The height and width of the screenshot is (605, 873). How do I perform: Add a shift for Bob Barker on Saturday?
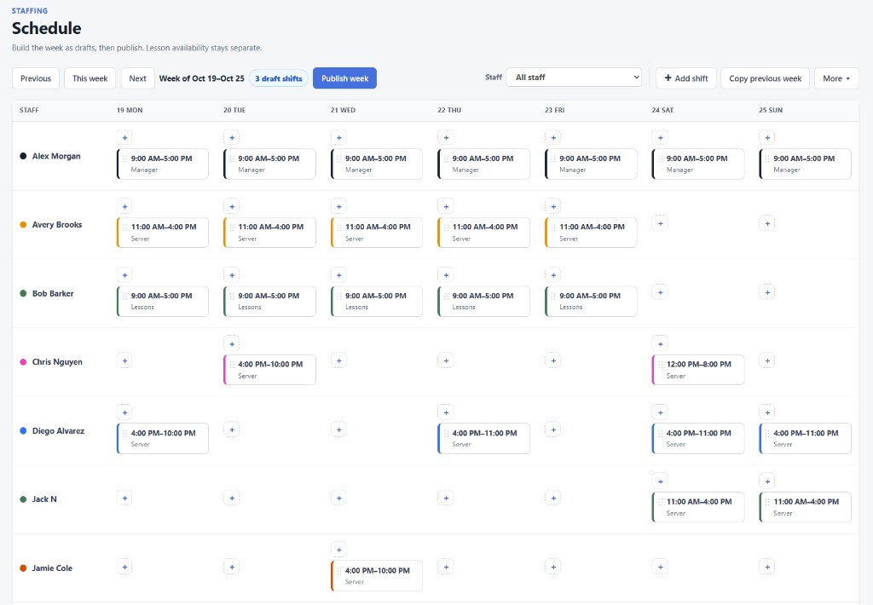(661, 292)
